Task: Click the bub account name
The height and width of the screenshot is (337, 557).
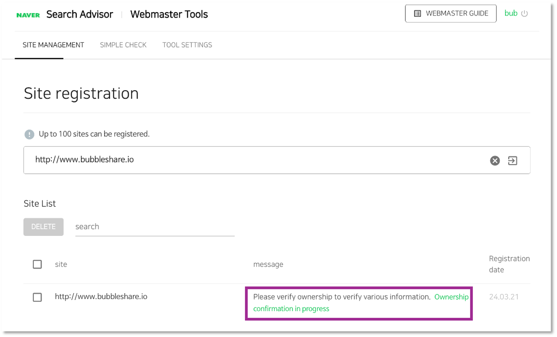Action: click(x=511, y=13)
